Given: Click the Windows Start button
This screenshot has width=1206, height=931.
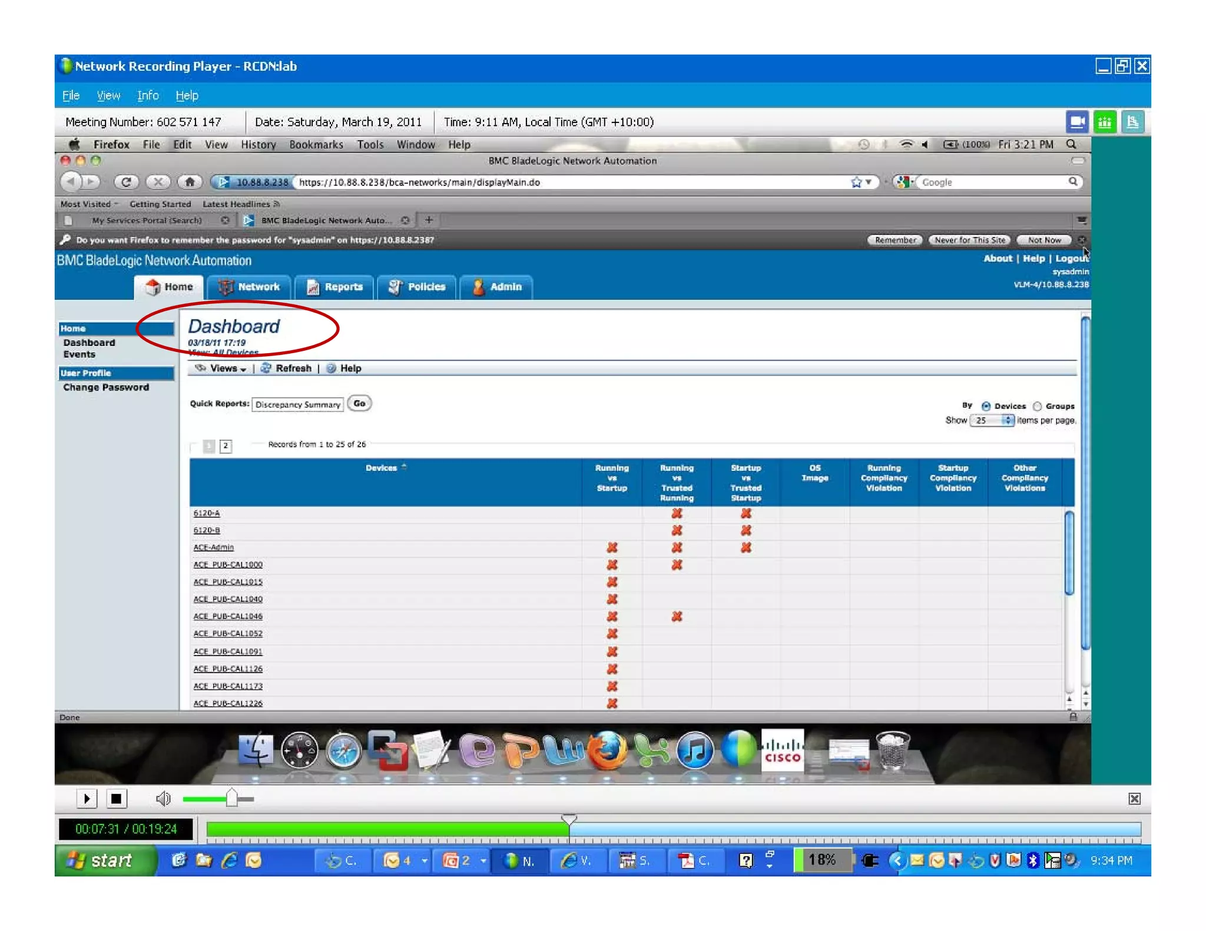Looking at the screenshot, I should point(105,860).
